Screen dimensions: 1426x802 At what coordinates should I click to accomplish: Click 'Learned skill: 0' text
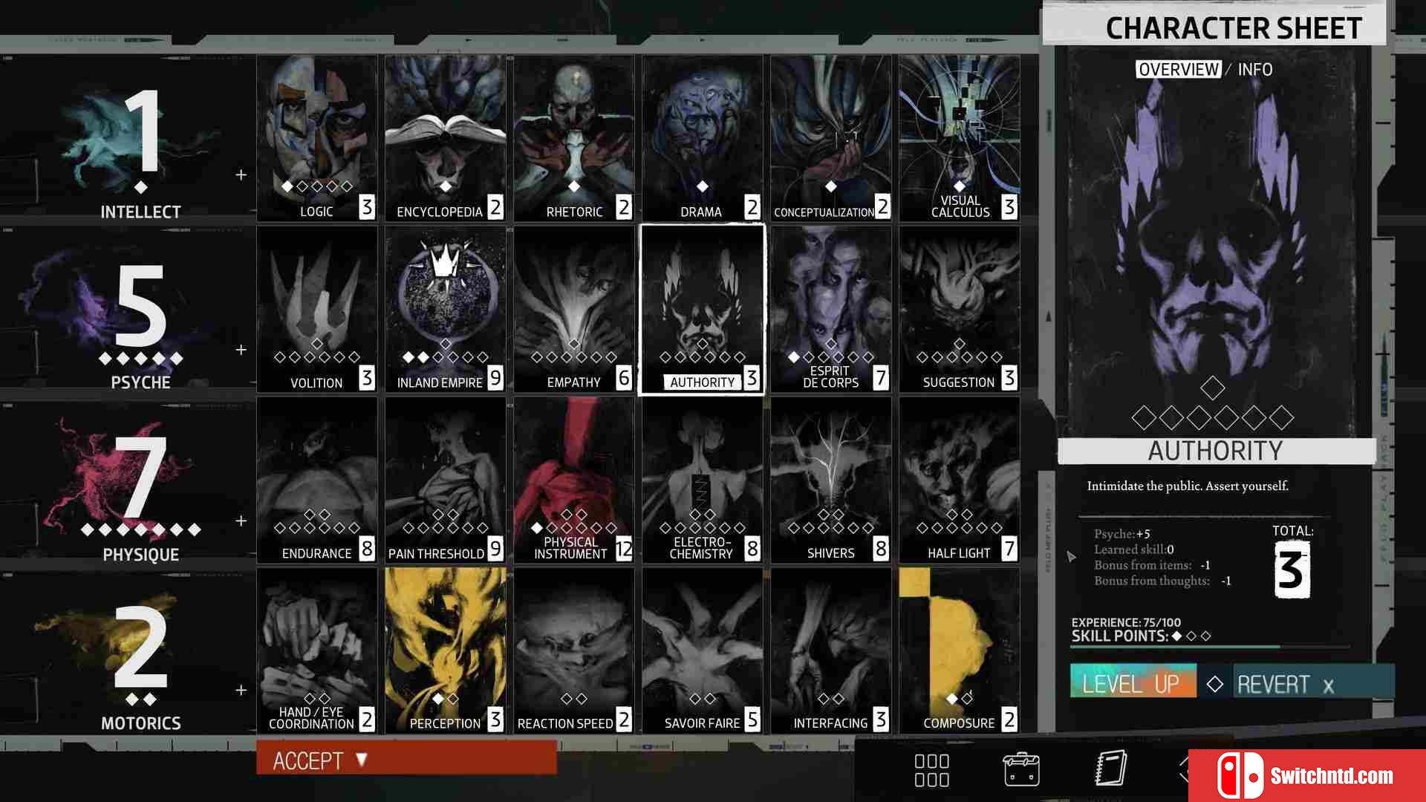pyautogui.click(x=1134, y=550)
